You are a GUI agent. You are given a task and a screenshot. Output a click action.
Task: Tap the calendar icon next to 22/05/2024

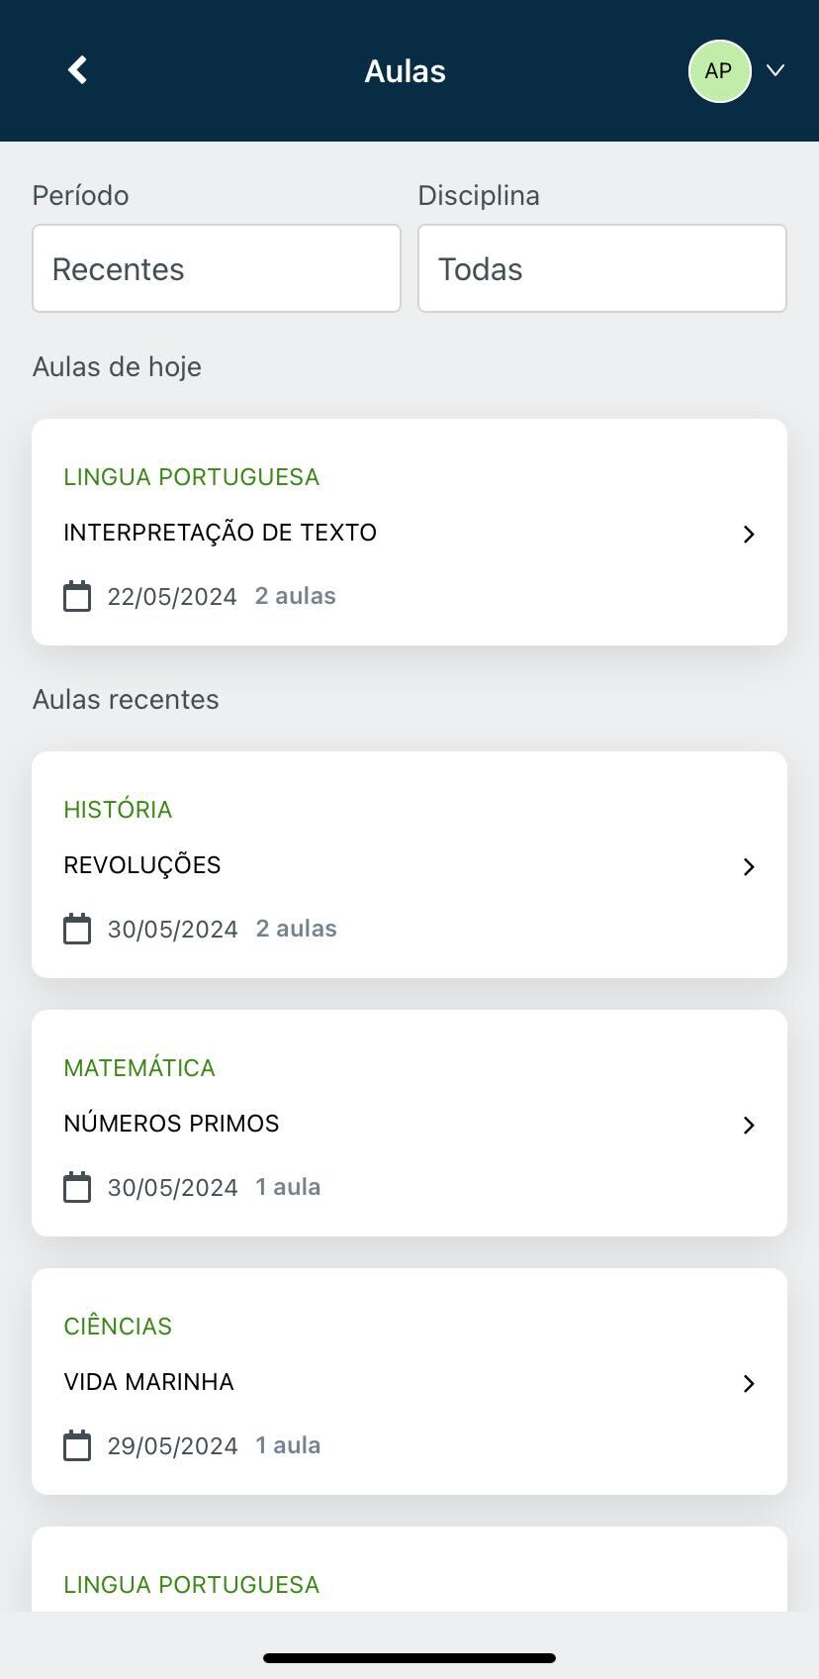[77, 596]
